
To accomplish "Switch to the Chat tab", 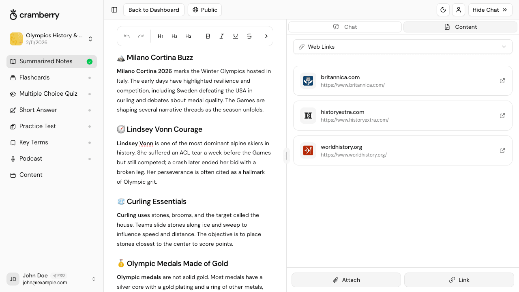I will click(345, 27).
